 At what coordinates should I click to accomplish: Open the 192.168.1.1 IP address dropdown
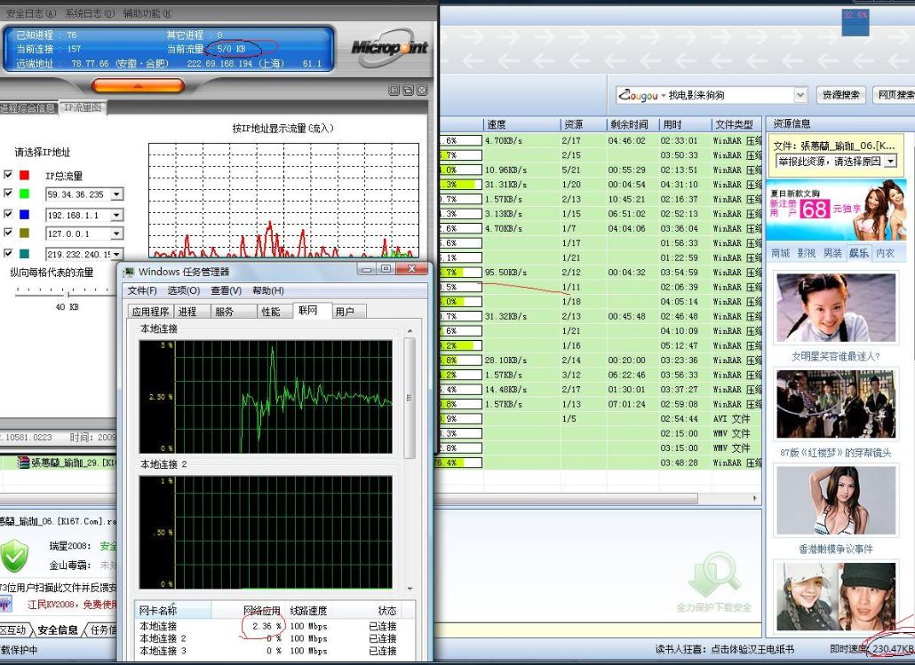pyautogui.click(x=116, y=214)
